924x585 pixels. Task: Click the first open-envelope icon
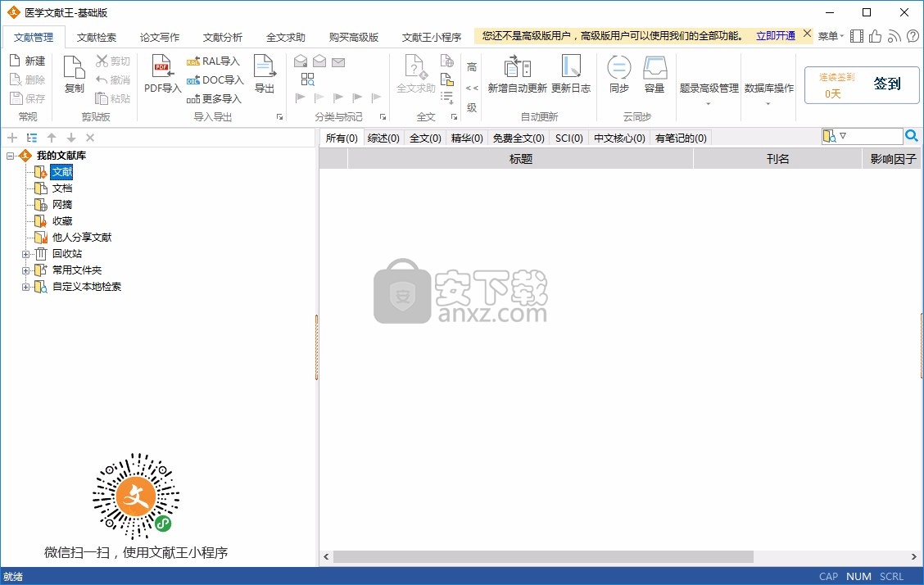click(x=301, y=61)
